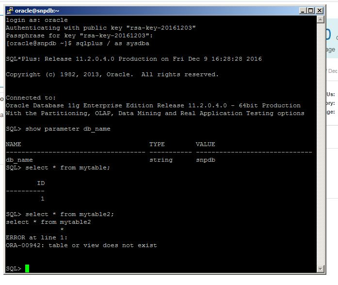Viewport: 338px width, 285px height.
Task: Click the green cursor at the SQL prompt
Action: [27, 268]
